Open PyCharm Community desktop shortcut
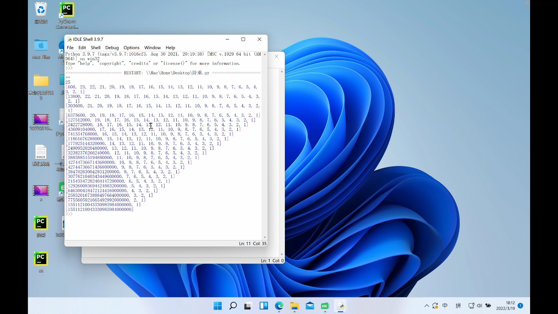558x314 pixels. pyautogui.click(x=67, y=16)
